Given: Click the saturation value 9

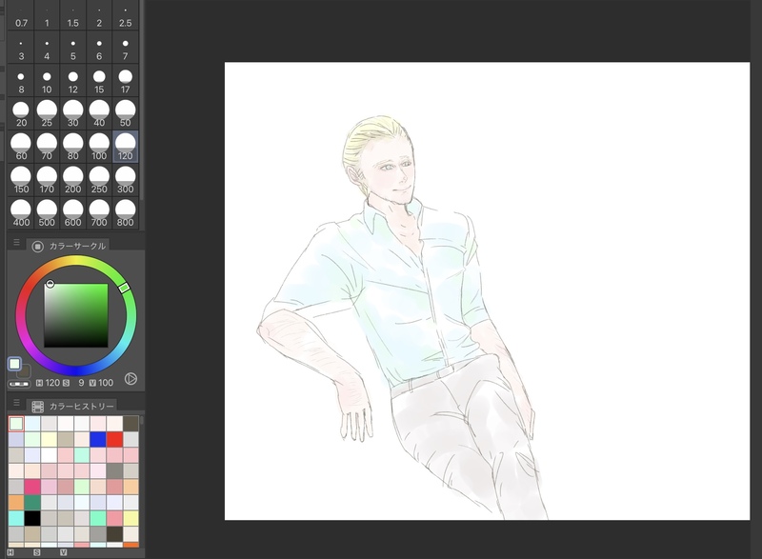Looking at the screenshot, I should point(81,383).
